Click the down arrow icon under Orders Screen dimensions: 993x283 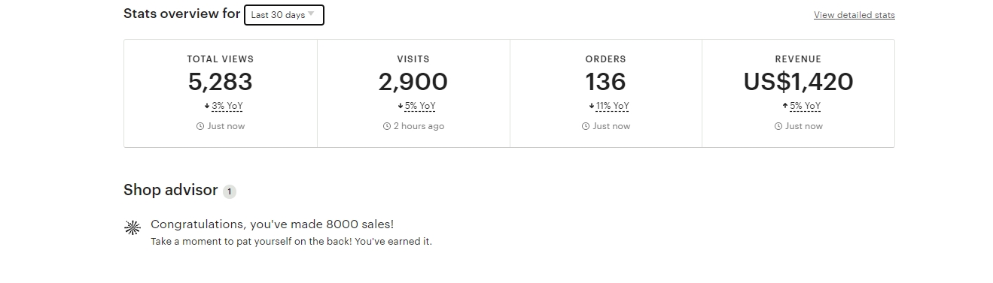592,107
